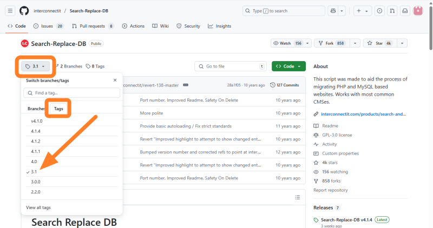The width and height of the screenshot is (433, 228).
Task: Select tag v4.1.0
Action: (72, 121)
